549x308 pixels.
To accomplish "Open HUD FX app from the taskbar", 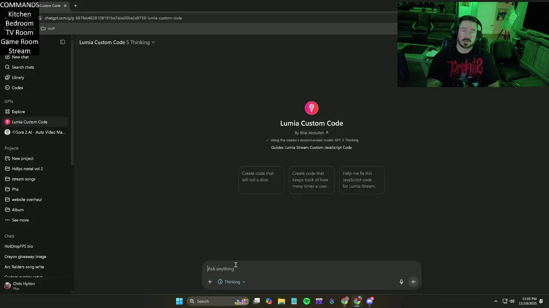I will click(x=319, y=301).
